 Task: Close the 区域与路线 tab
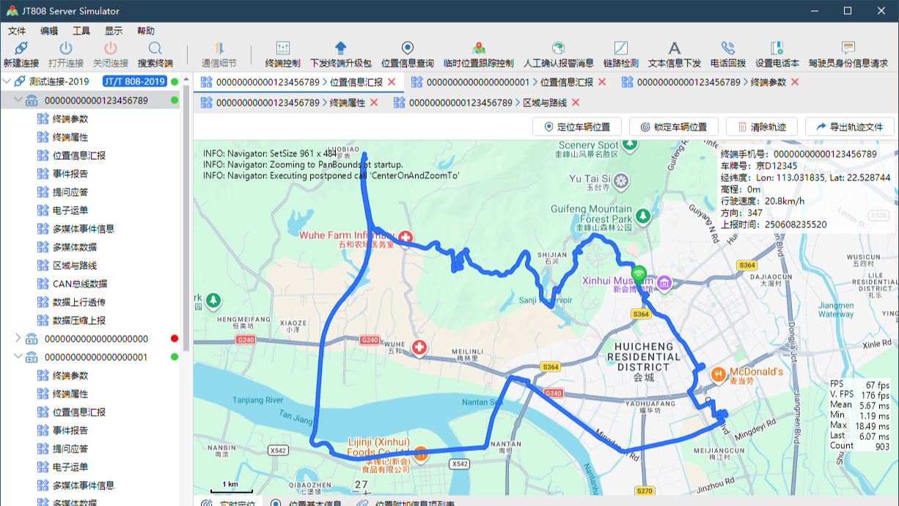pyautogui.click(x=576, y=103)
